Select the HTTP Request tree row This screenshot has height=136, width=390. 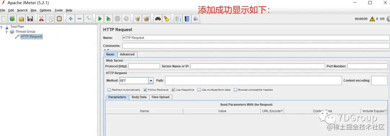click(31, 37)
